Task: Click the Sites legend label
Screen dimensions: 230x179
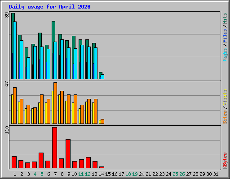Action: click(225, 117)
